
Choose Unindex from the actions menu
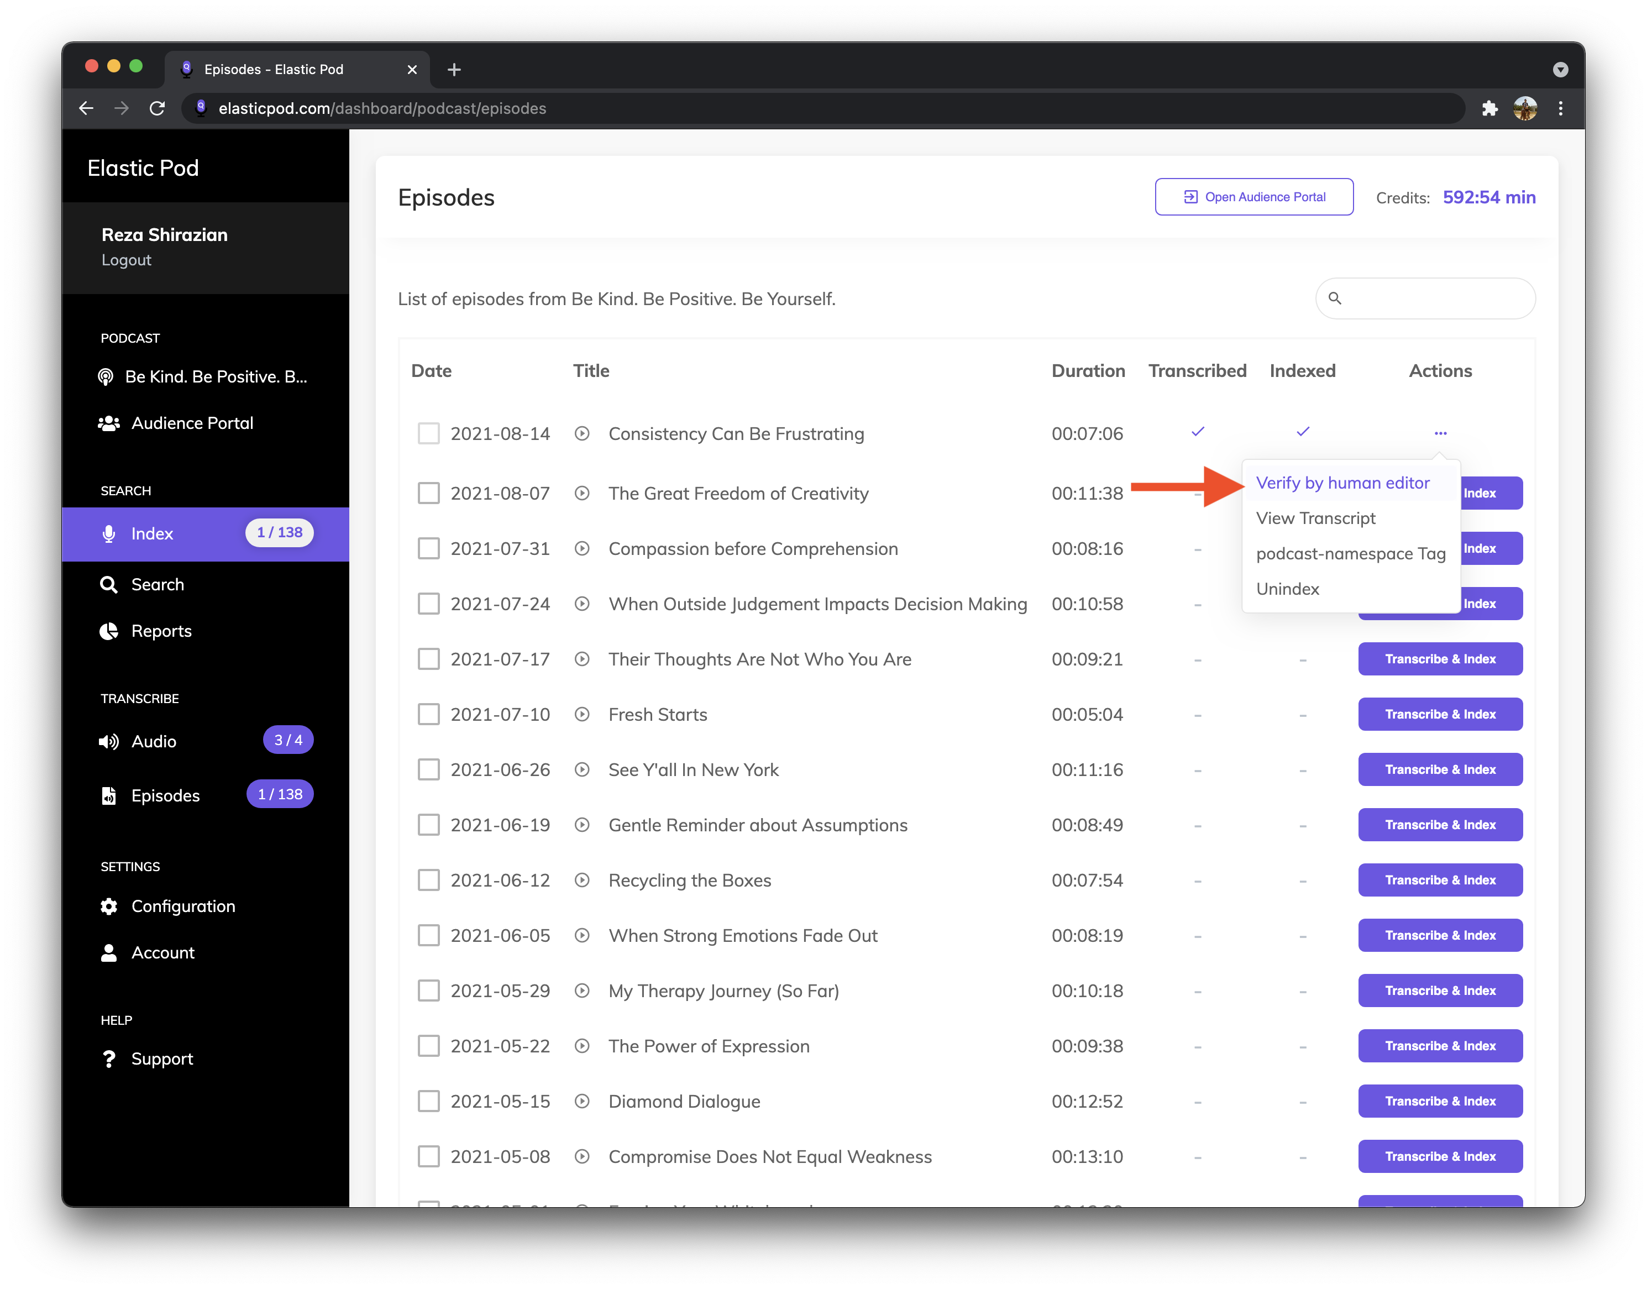1288,589
